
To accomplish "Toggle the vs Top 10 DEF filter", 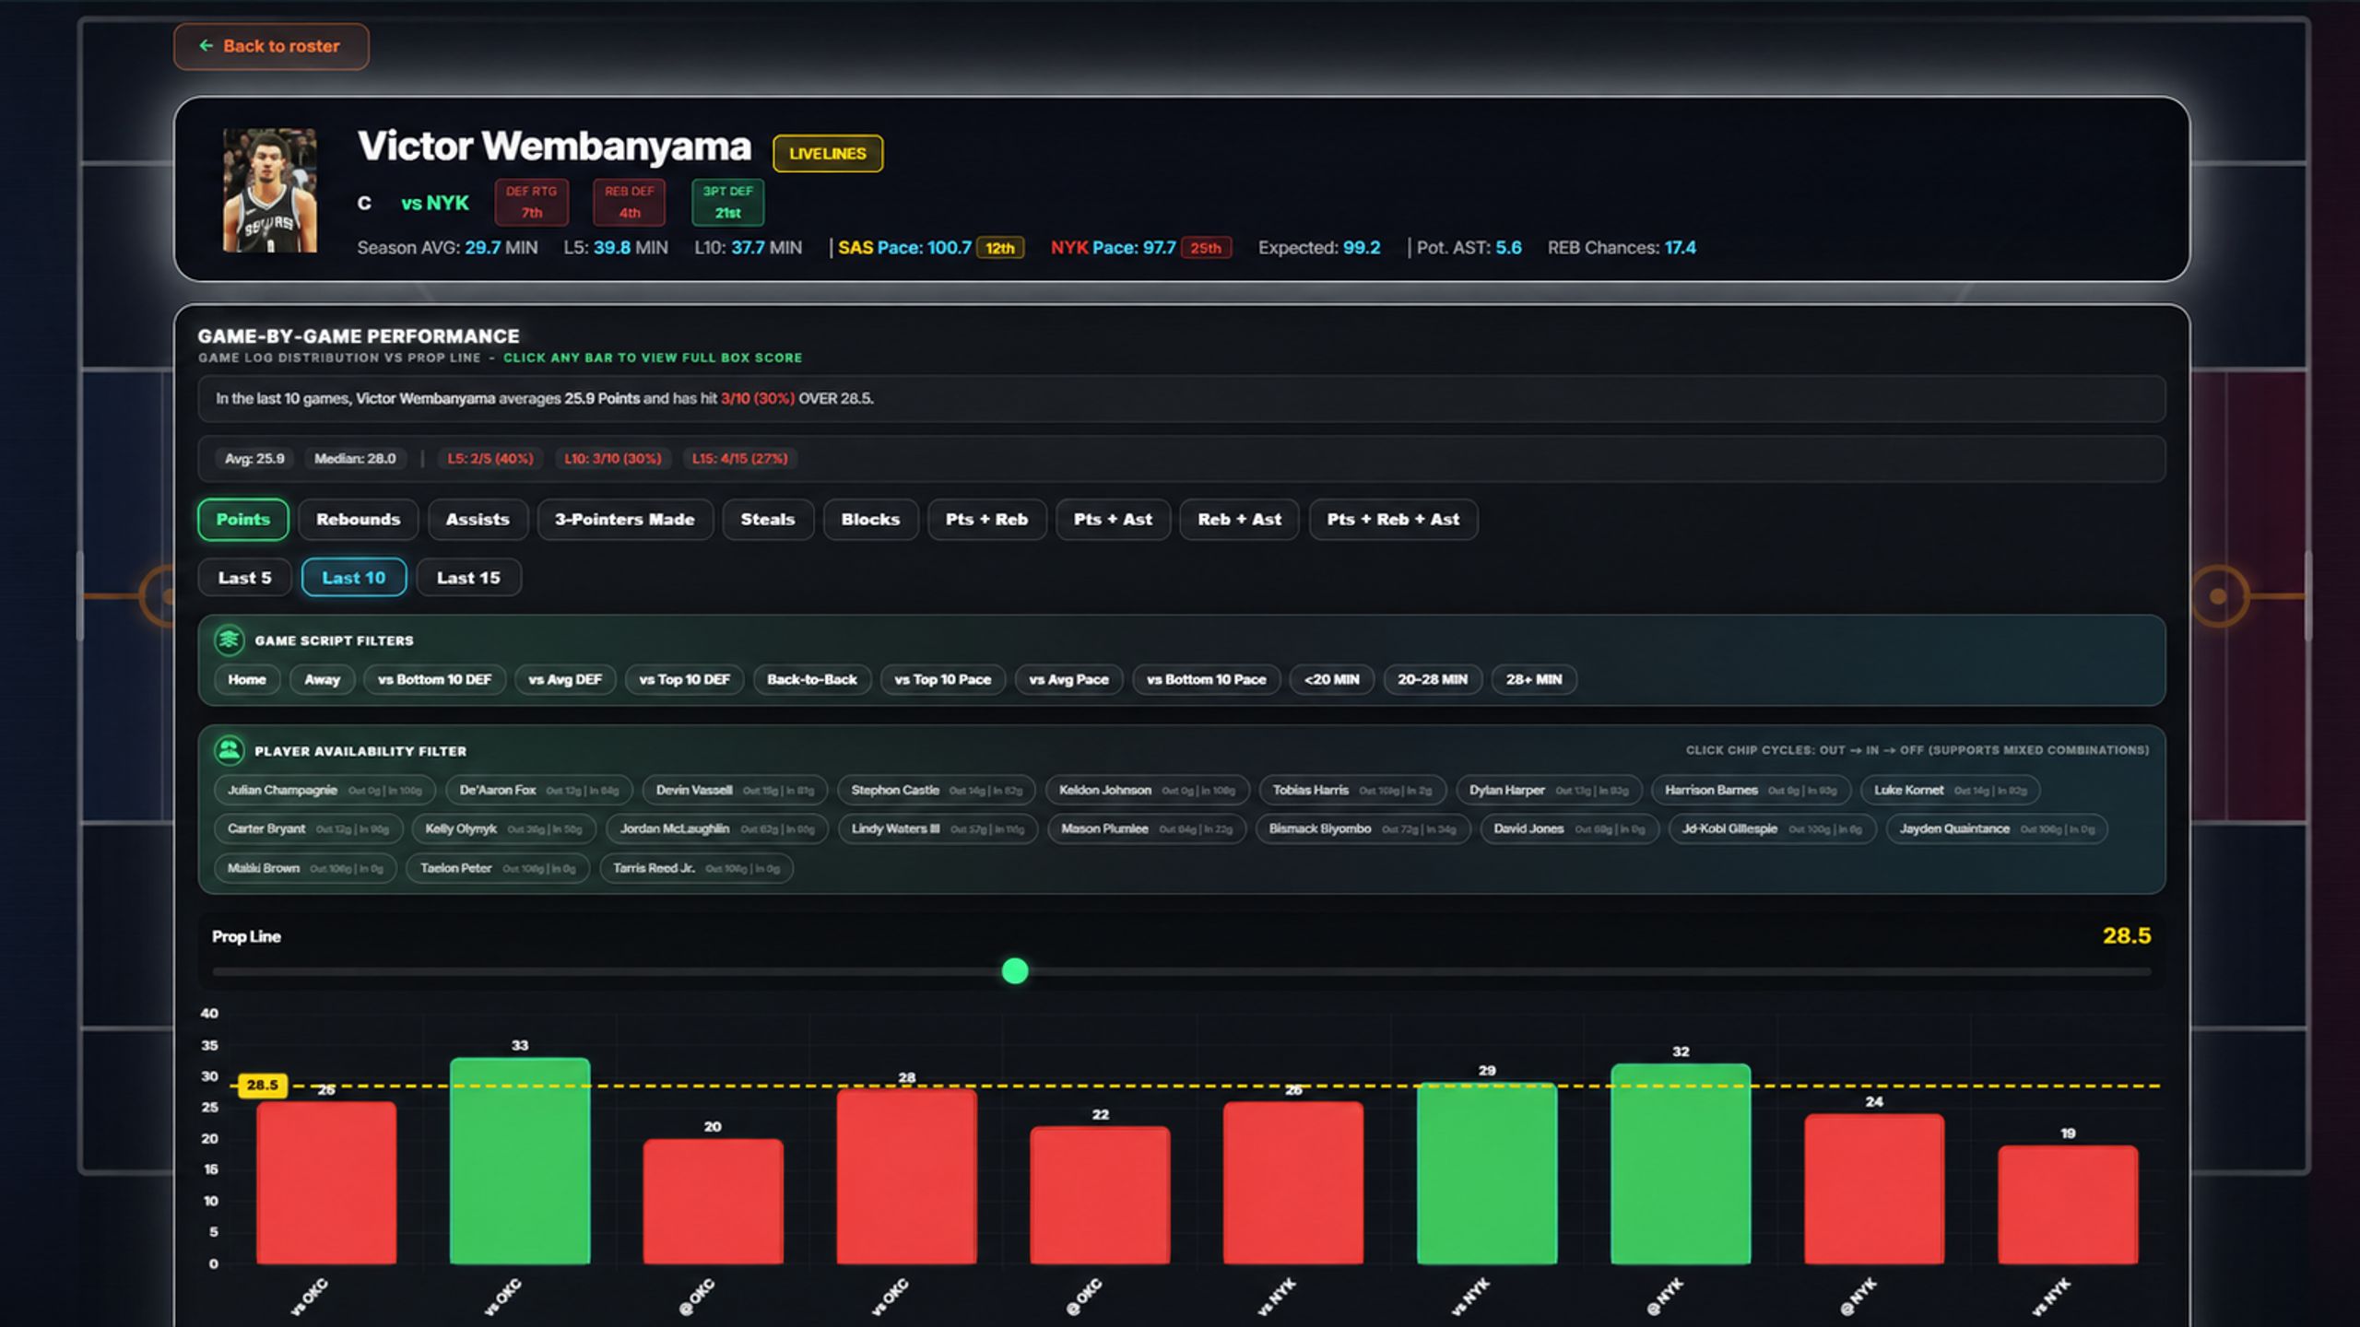I will point(684,679).
